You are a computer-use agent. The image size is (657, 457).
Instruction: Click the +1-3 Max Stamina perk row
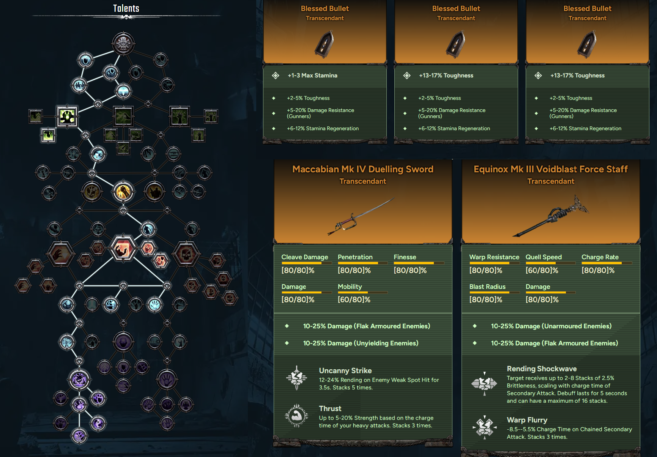(x=325, y=76)
